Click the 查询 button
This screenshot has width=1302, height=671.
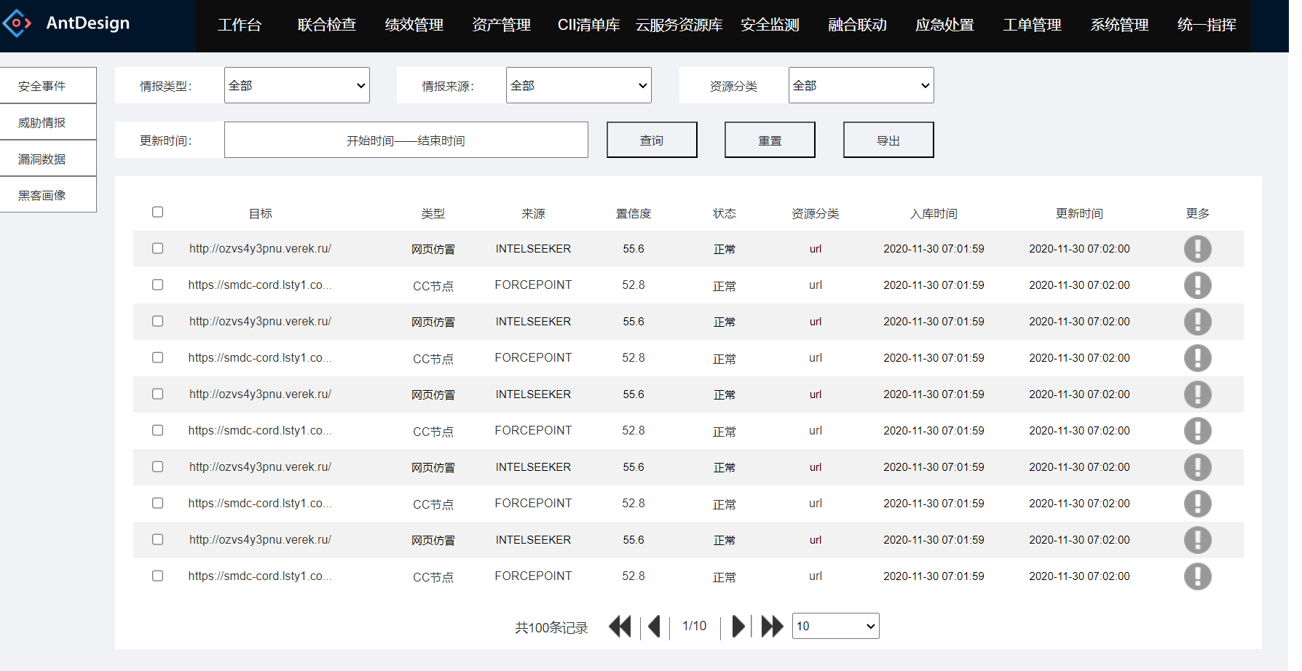(652, 140)
